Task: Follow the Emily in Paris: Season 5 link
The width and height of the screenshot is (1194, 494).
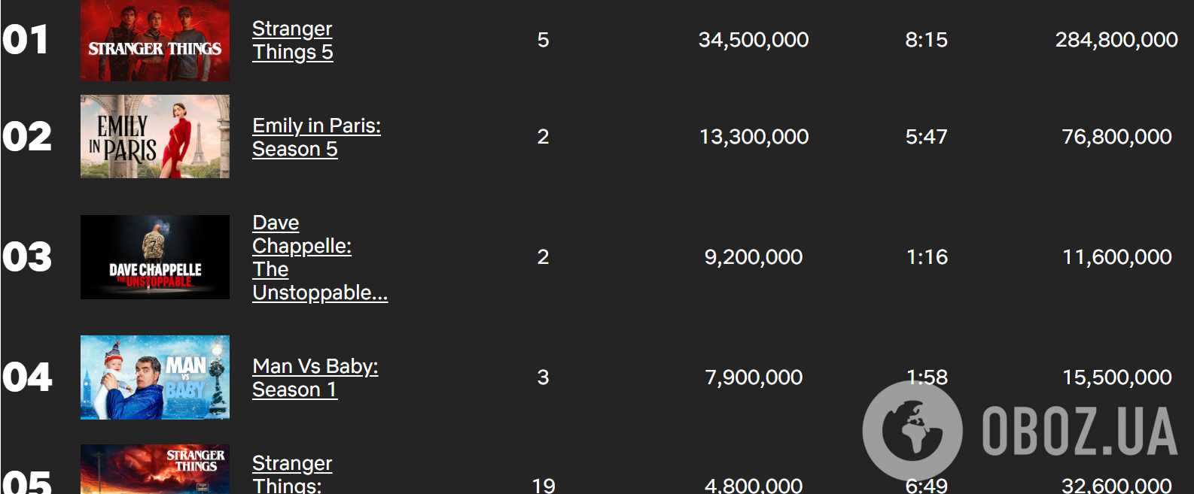Action: [x=316, y=137]
